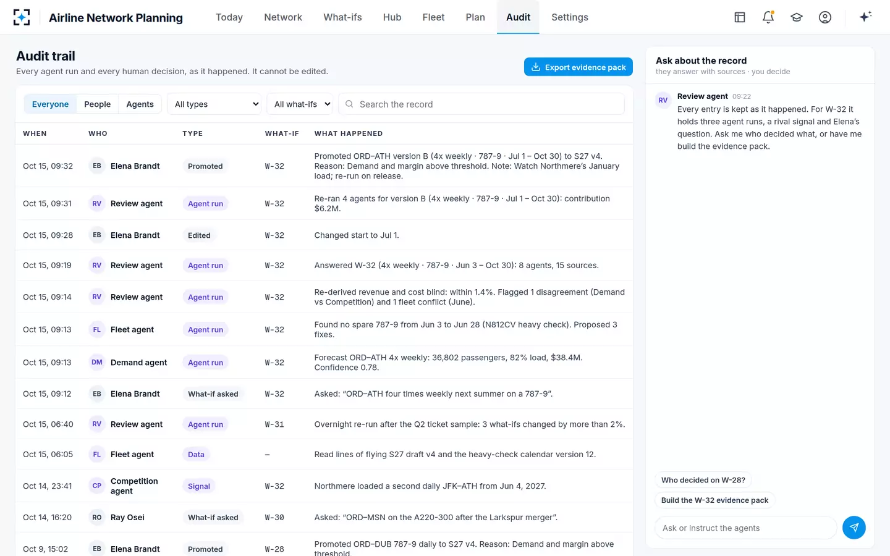Click the FL avatar on the 09:13 row
Viewport: 890px width, 556px height.
tap(97, 329)
